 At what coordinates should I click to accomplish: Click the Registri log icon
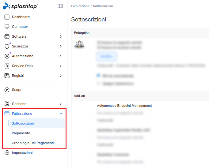tap(7, 76)
